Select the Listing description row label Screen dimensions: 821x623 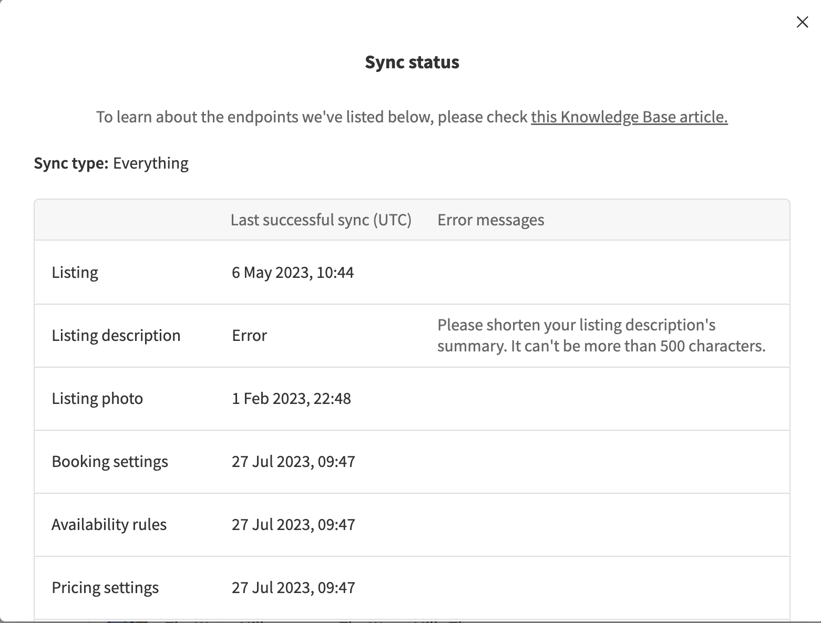[116, 335]
